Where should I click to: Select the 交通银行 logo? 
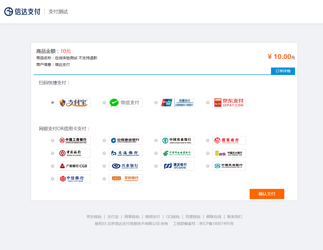pyautogui.click(x=126, y=153)
